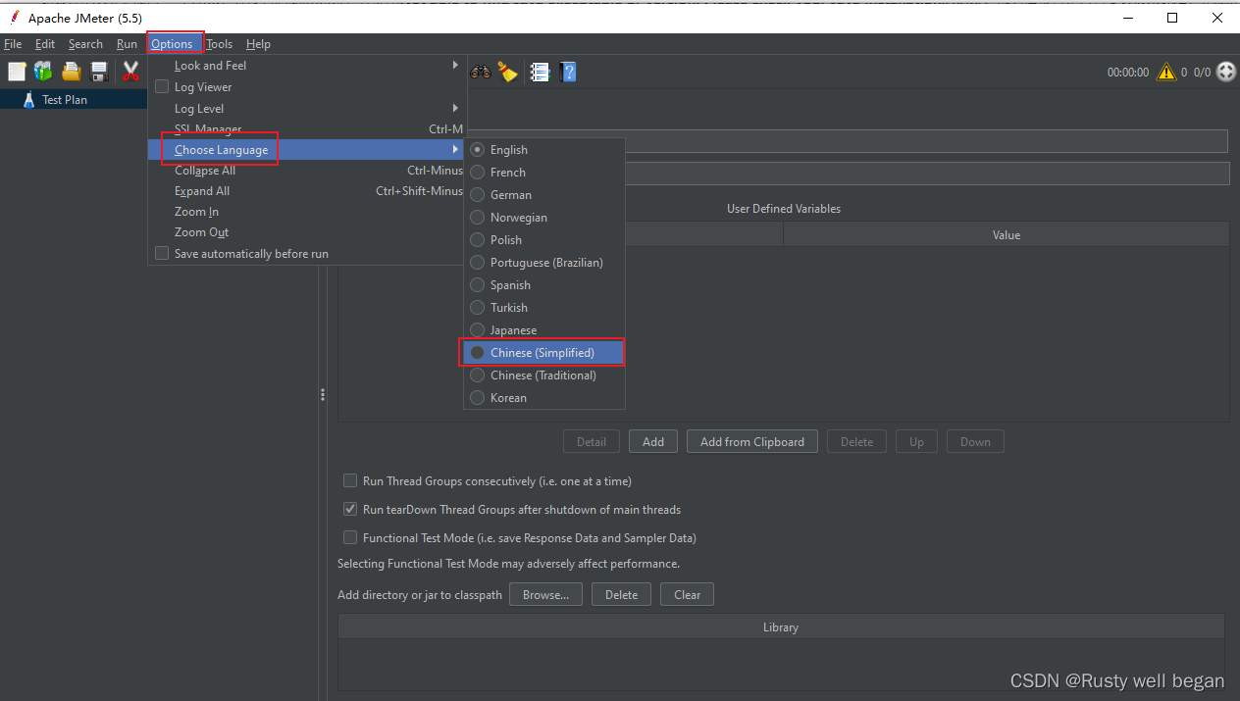Click Zoom Out menu entry

pyautogui.click(x=307, y=232)
